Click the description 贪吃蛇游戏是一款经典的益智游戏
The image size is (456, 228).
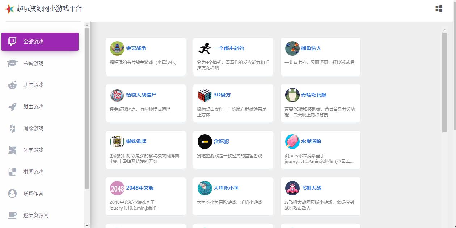coord(229,156)
